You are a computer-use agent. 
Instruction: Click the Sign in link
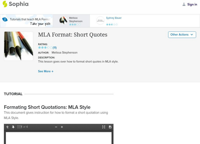[x=192, y=4]
